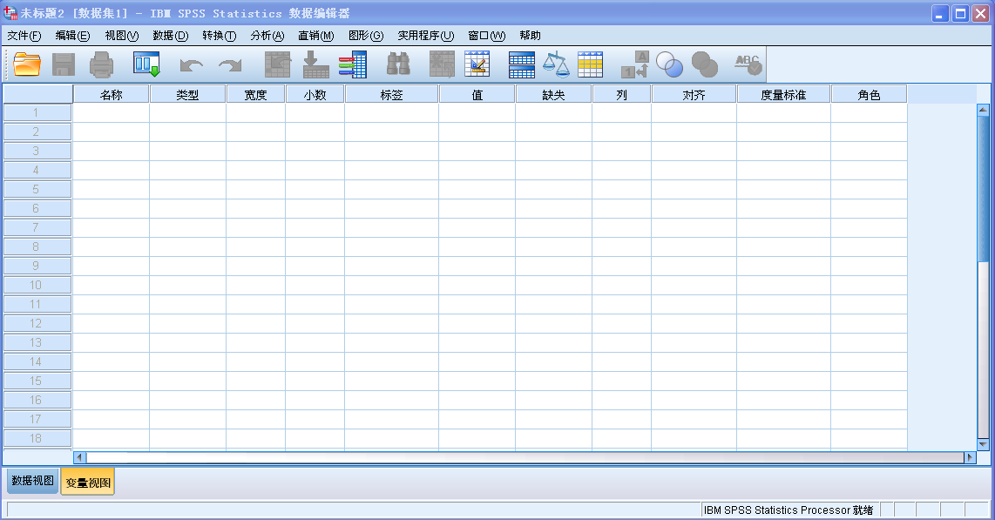Select row header 10
The width and height of the screenshot is (995, 520).
point(37,285)
